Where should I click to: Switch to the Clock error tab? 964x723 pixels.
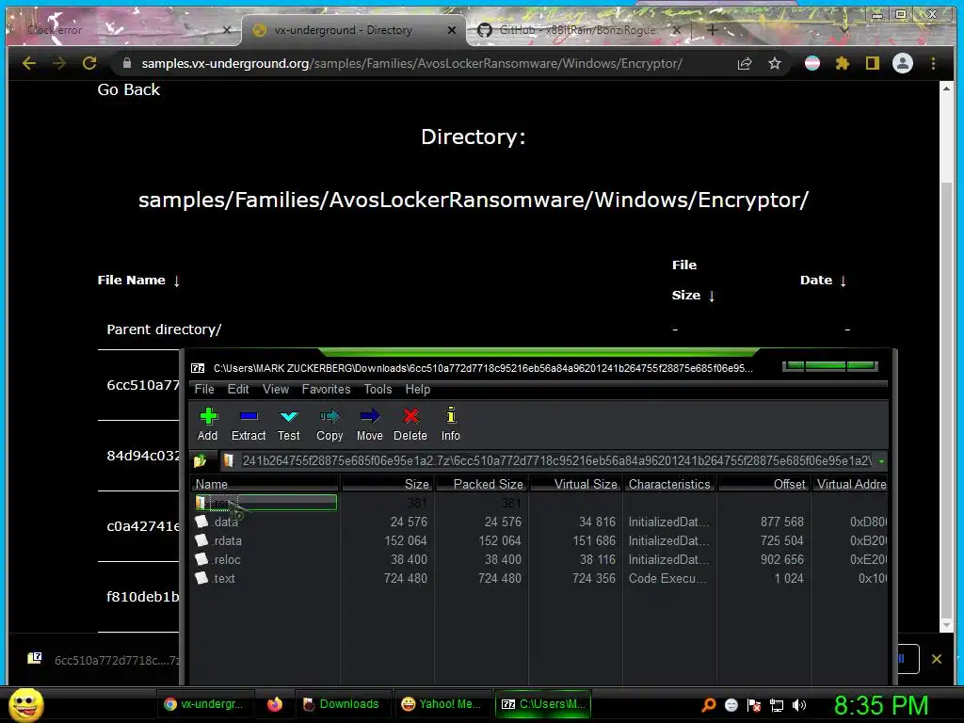tap(123, 29)
